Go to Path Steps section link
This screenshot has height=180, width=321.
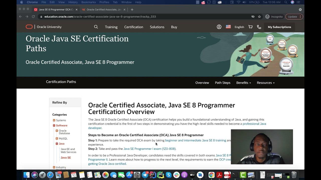222,83
